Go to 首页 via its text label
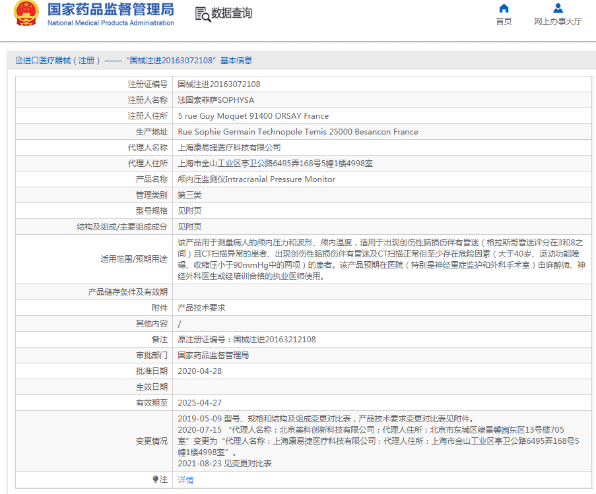Image resolution: width=596 pixels, height=494 pixels. click(x=504, y=22)
